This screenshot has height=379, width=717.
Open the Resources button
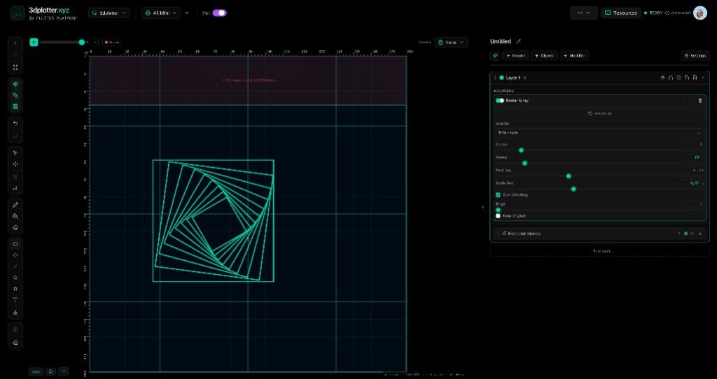click(x=620, y=13)
